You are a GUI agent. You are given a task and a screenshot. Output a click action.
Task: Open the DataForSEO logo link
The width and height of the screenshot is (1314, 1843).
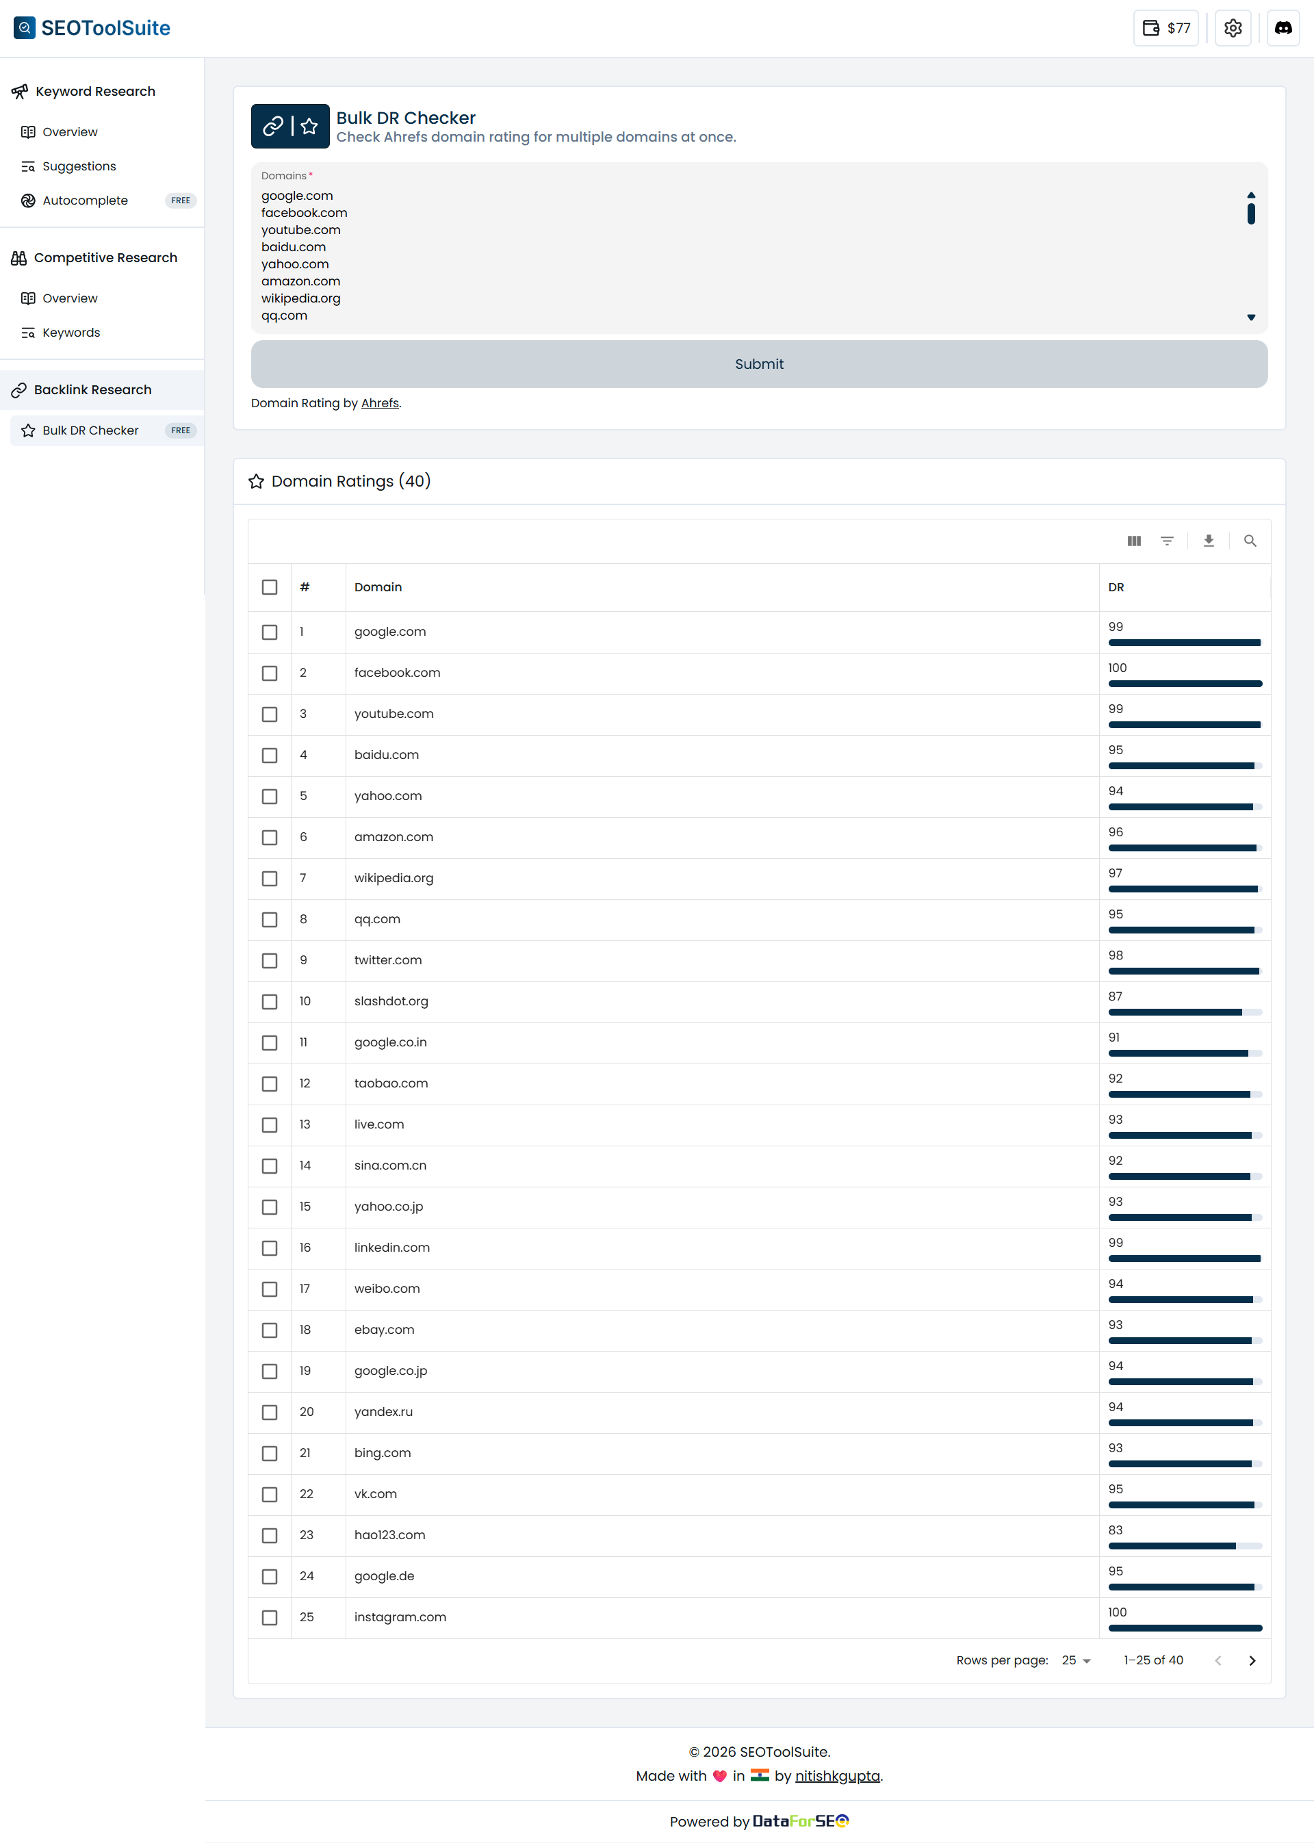click(801, 1821)
